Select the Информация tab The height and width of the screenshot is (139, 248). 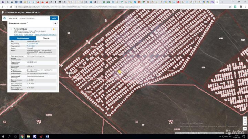[x=23, y=38]
